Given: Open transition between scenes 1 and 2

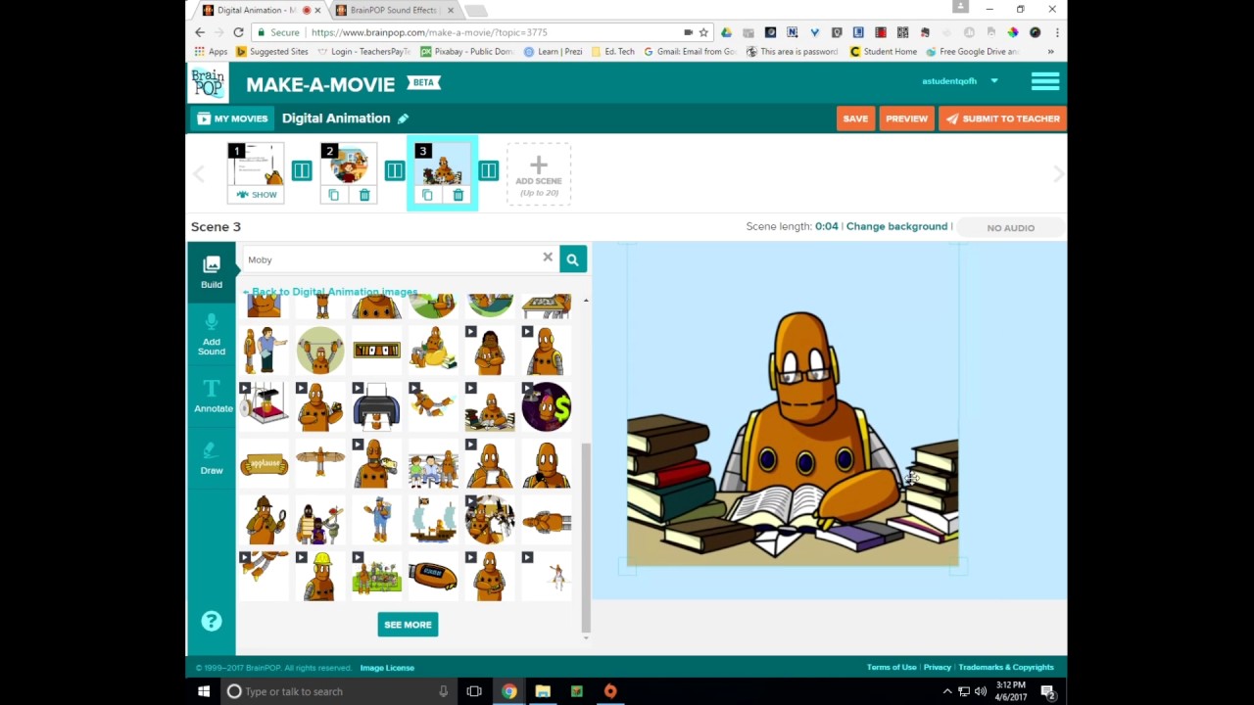Looking at the screenshot, I should coord(302,171).
